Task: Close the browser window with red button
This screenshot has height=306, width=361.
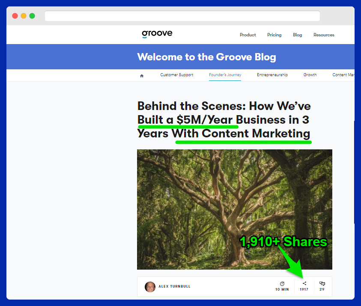Action: coord(15,16)
